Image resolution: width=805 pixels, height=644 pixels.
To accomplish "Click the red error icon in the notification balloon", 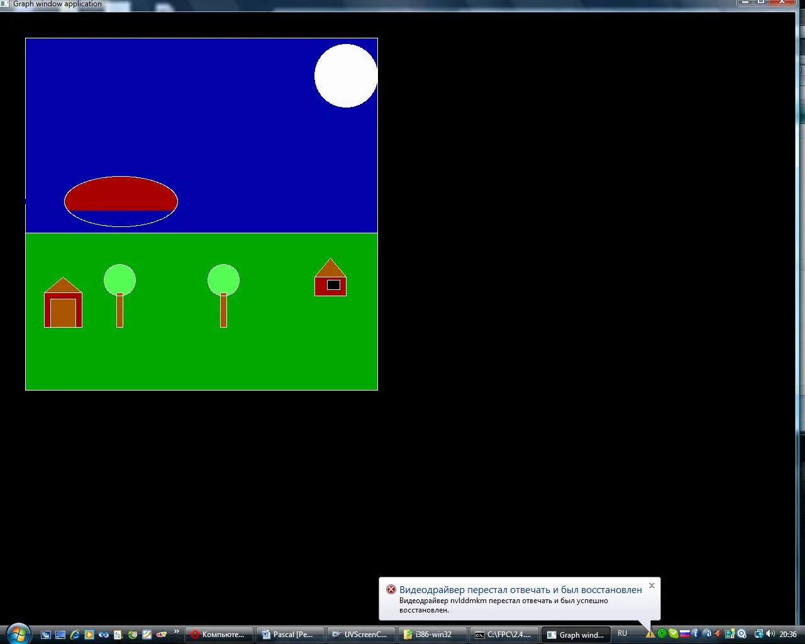I will coord(391,589).
